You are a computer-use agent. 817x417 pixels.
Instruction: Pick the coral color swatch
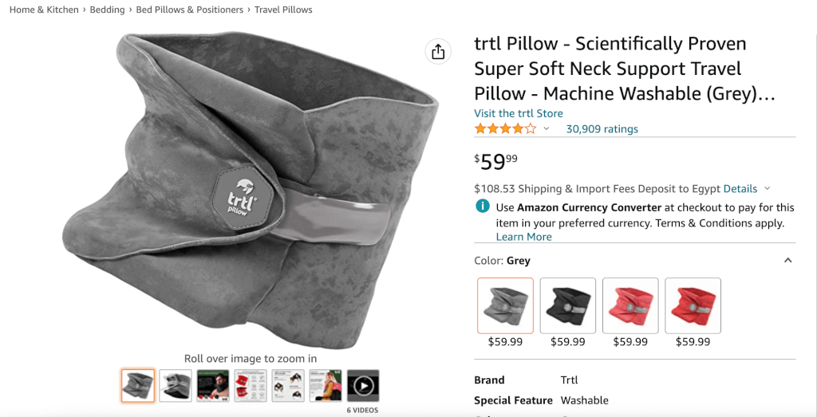click(630, 305)
